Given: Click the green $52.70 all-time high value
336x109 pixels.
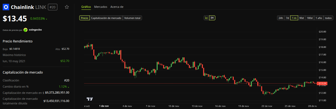Looking at the screenshot, I should pos(65,61).
